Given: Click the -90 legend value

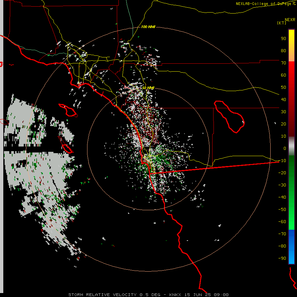Looking at the screenshot, I should pos(282,258).
